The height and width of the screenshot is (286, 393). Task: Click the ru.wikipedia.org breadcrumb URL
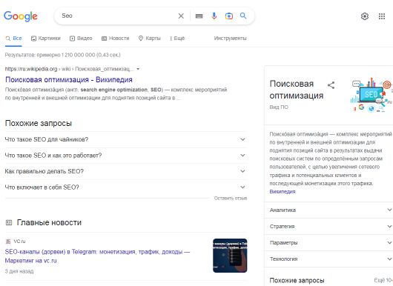(x=70, y=69)
